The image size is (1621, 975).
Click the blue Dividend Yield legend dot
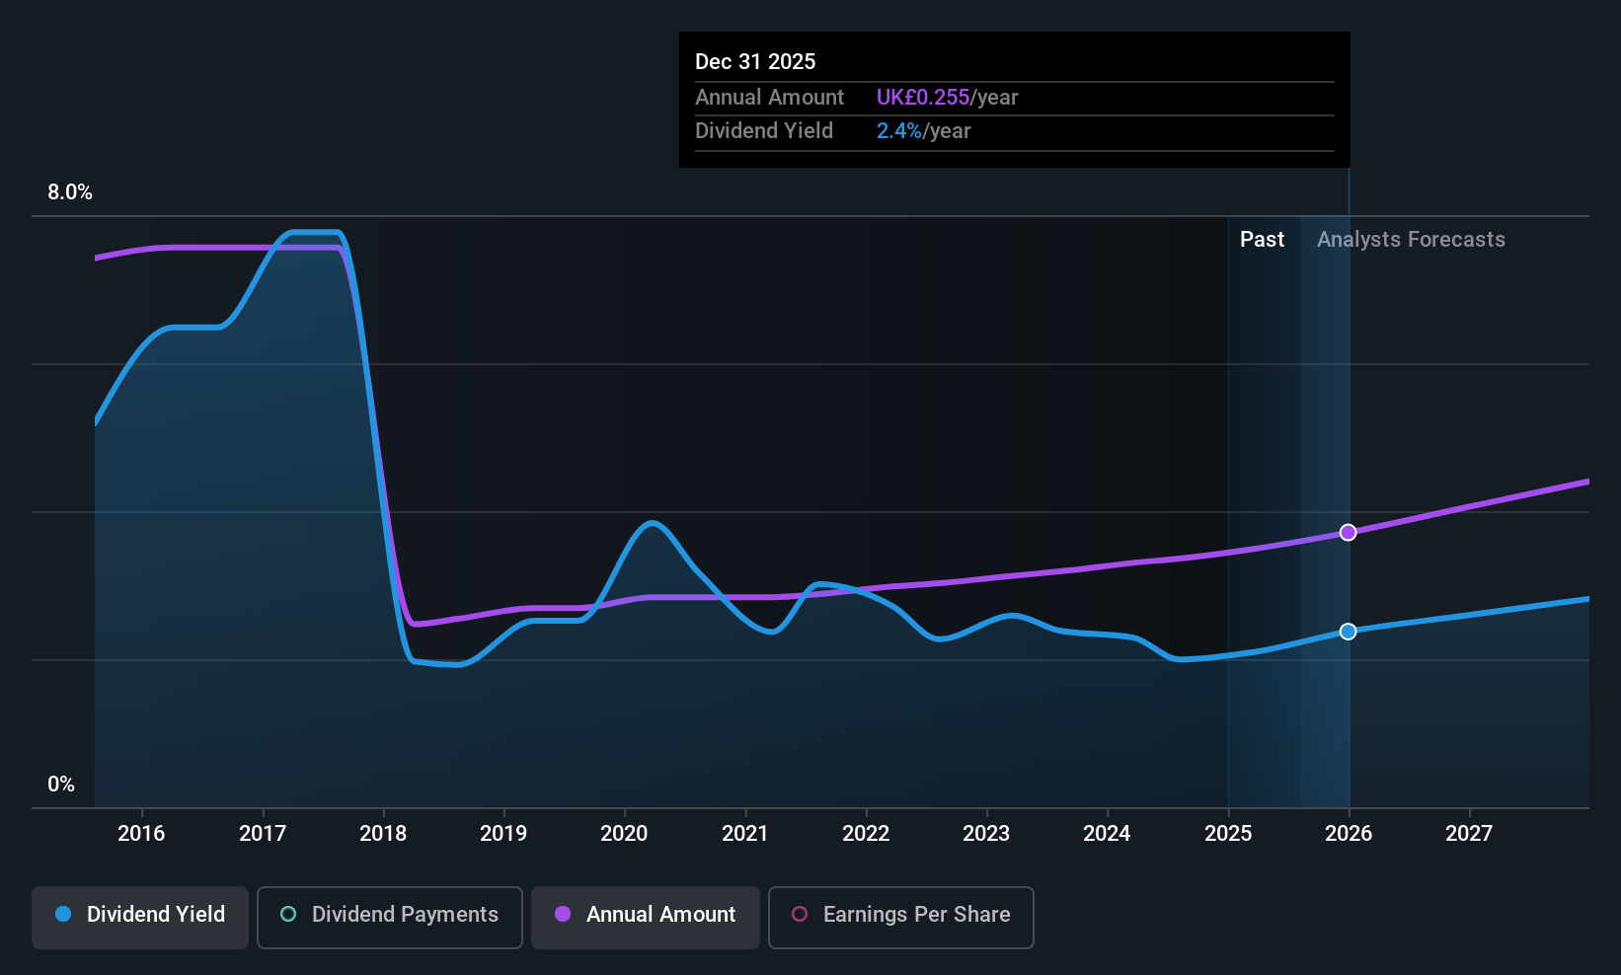(63, 914)
